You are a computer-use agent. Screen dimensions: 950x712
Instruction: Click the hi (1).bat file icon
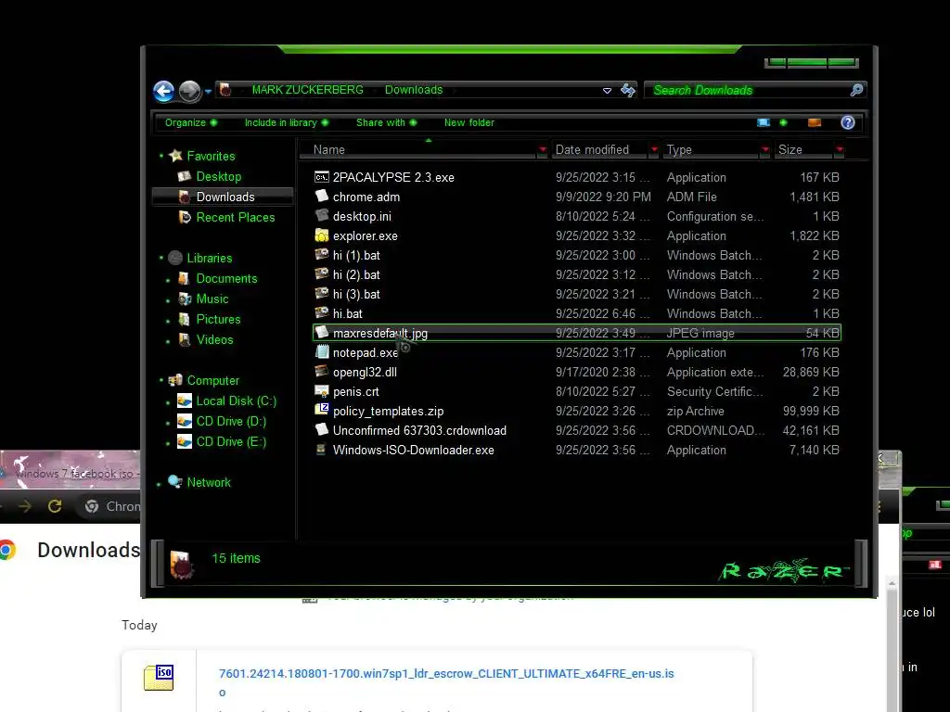322,254
